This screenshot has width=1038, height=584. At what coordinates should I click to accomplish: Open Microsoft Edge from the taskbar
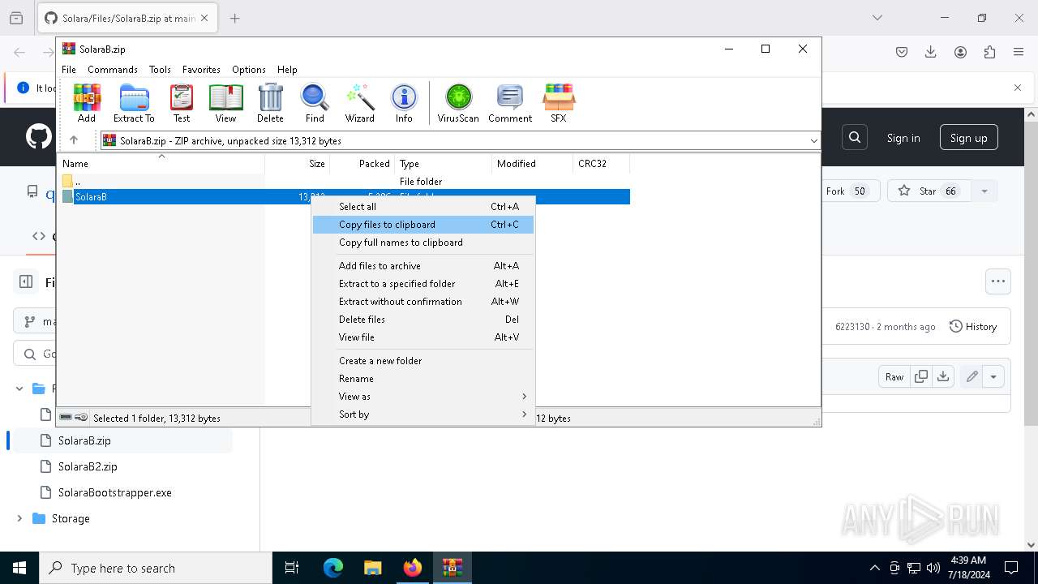point(333,568)
